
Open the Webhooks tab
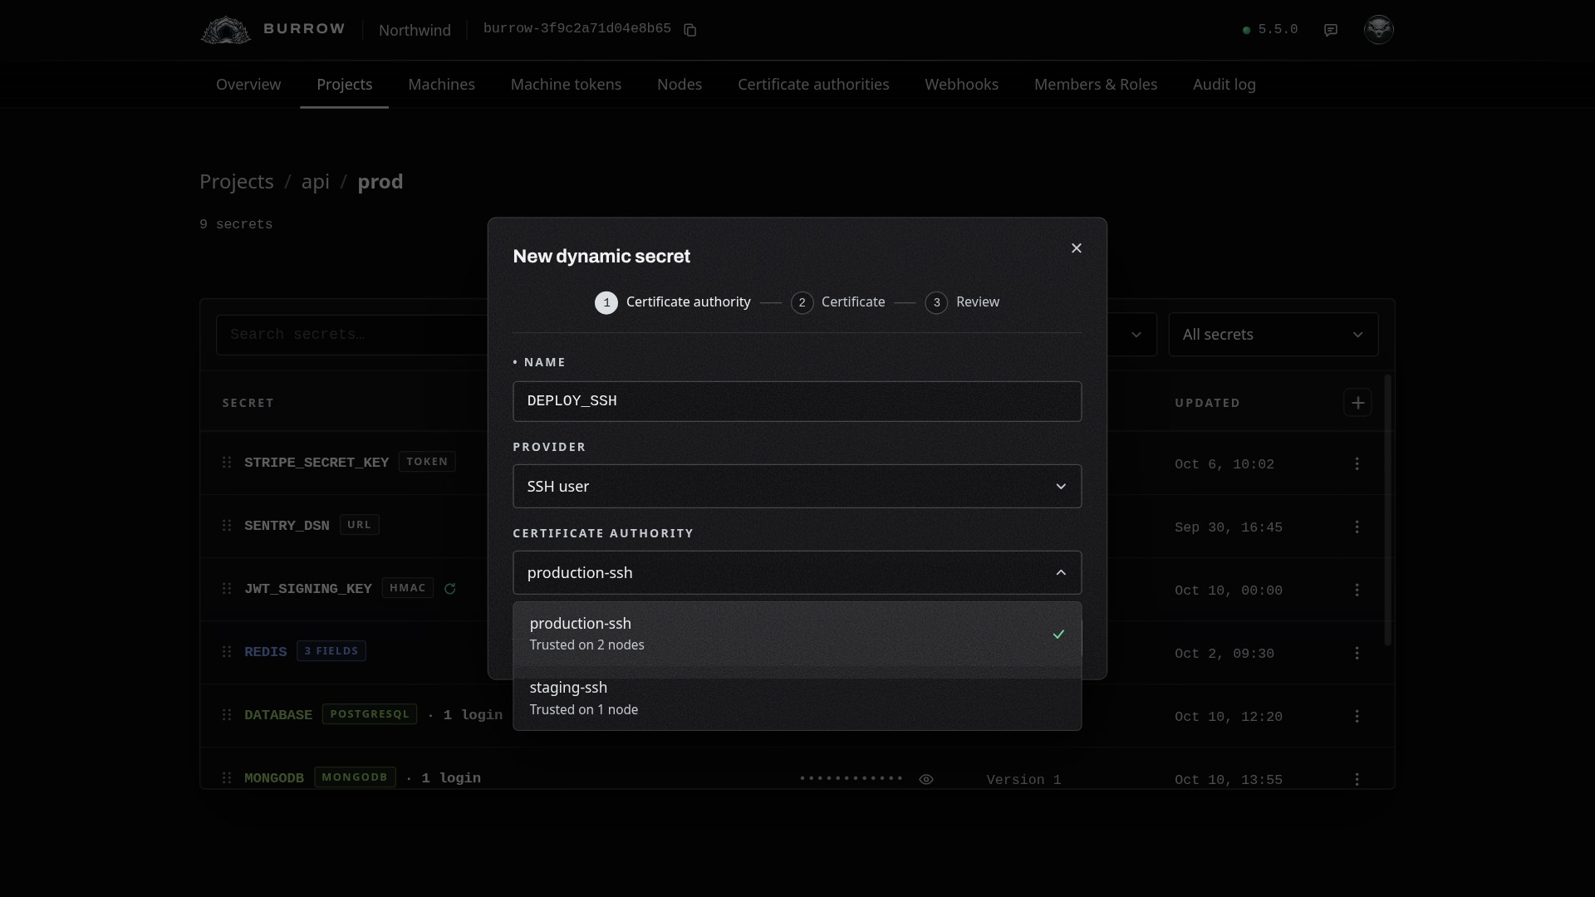pos(961,84)
